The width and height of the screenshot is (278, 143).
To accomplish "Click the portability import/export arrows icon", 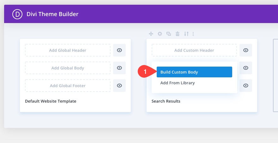I will click(x=186, y=34).
